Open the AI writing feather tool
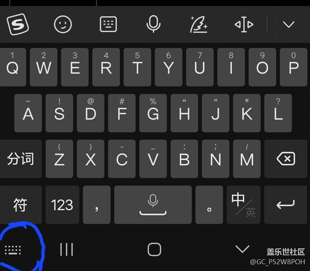This screenshot has height=271, width=310. 198,24
